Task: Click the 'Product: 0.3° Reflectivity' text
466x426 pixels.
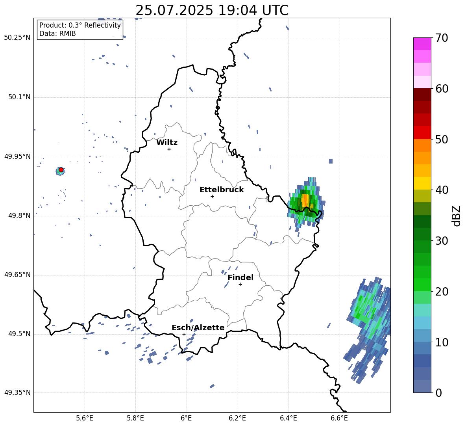Action: [80, 25]
